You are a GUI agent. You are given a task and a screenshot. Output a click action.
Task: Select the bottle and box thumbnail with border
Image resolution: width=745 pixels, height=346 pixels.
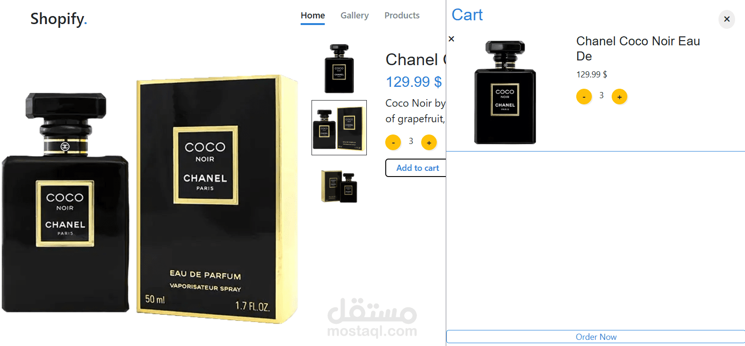point(339,127)
